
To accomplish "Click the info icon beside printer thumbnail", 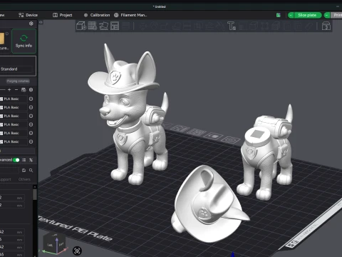I will 7,34.
